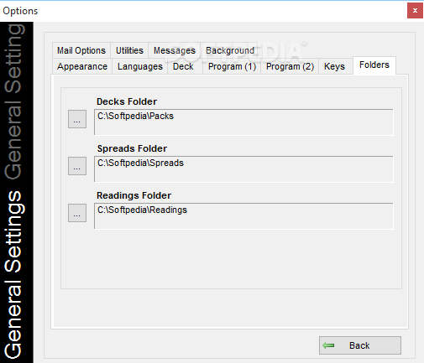Go to the Appearance tab
This screenshot has width=424, height=363.
coord(82,66)
